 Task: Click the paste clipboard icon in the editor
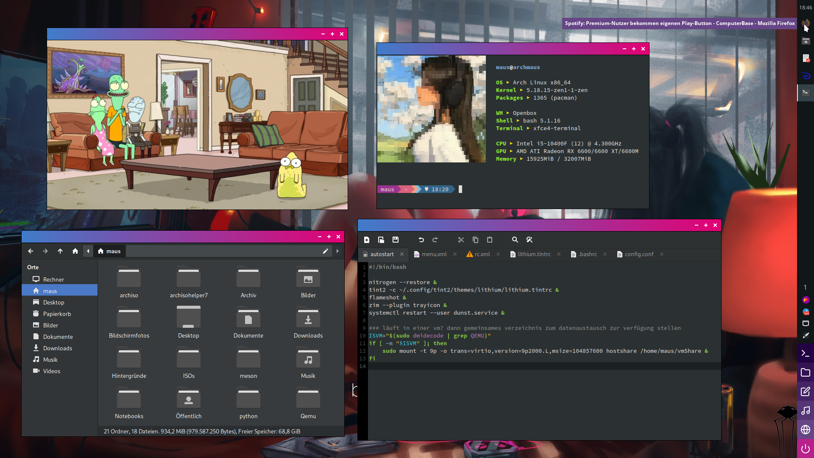tap(490, 240)
